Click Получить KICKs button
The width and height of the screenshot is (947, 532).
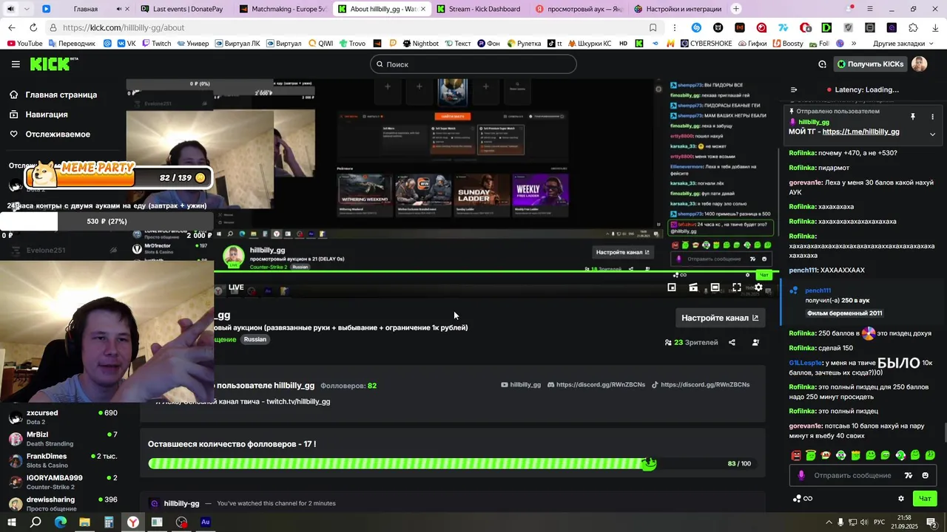(871, 64)
